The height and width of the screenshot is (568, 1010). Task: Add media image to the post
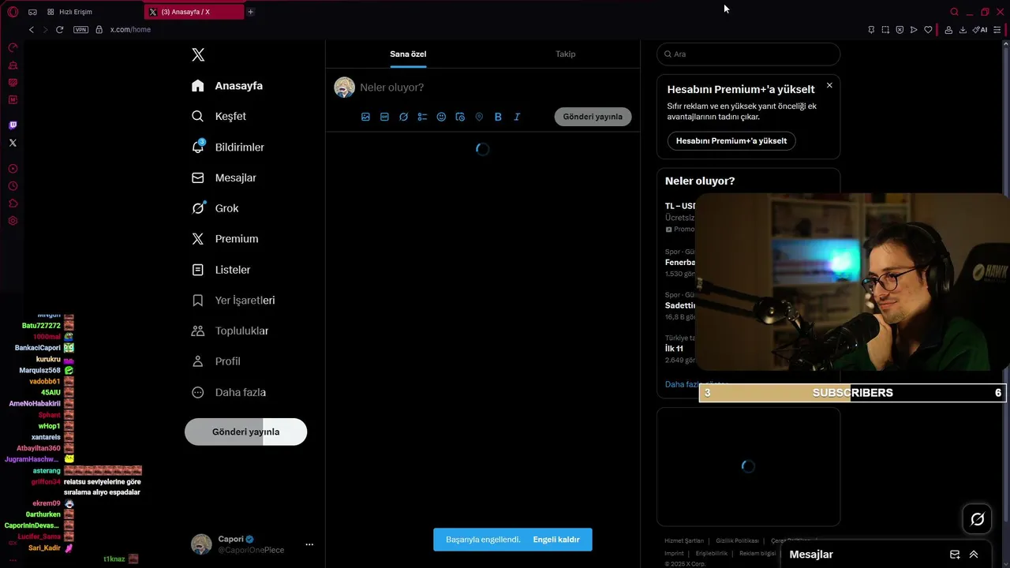pyautogui.click(x=365, y=117)
